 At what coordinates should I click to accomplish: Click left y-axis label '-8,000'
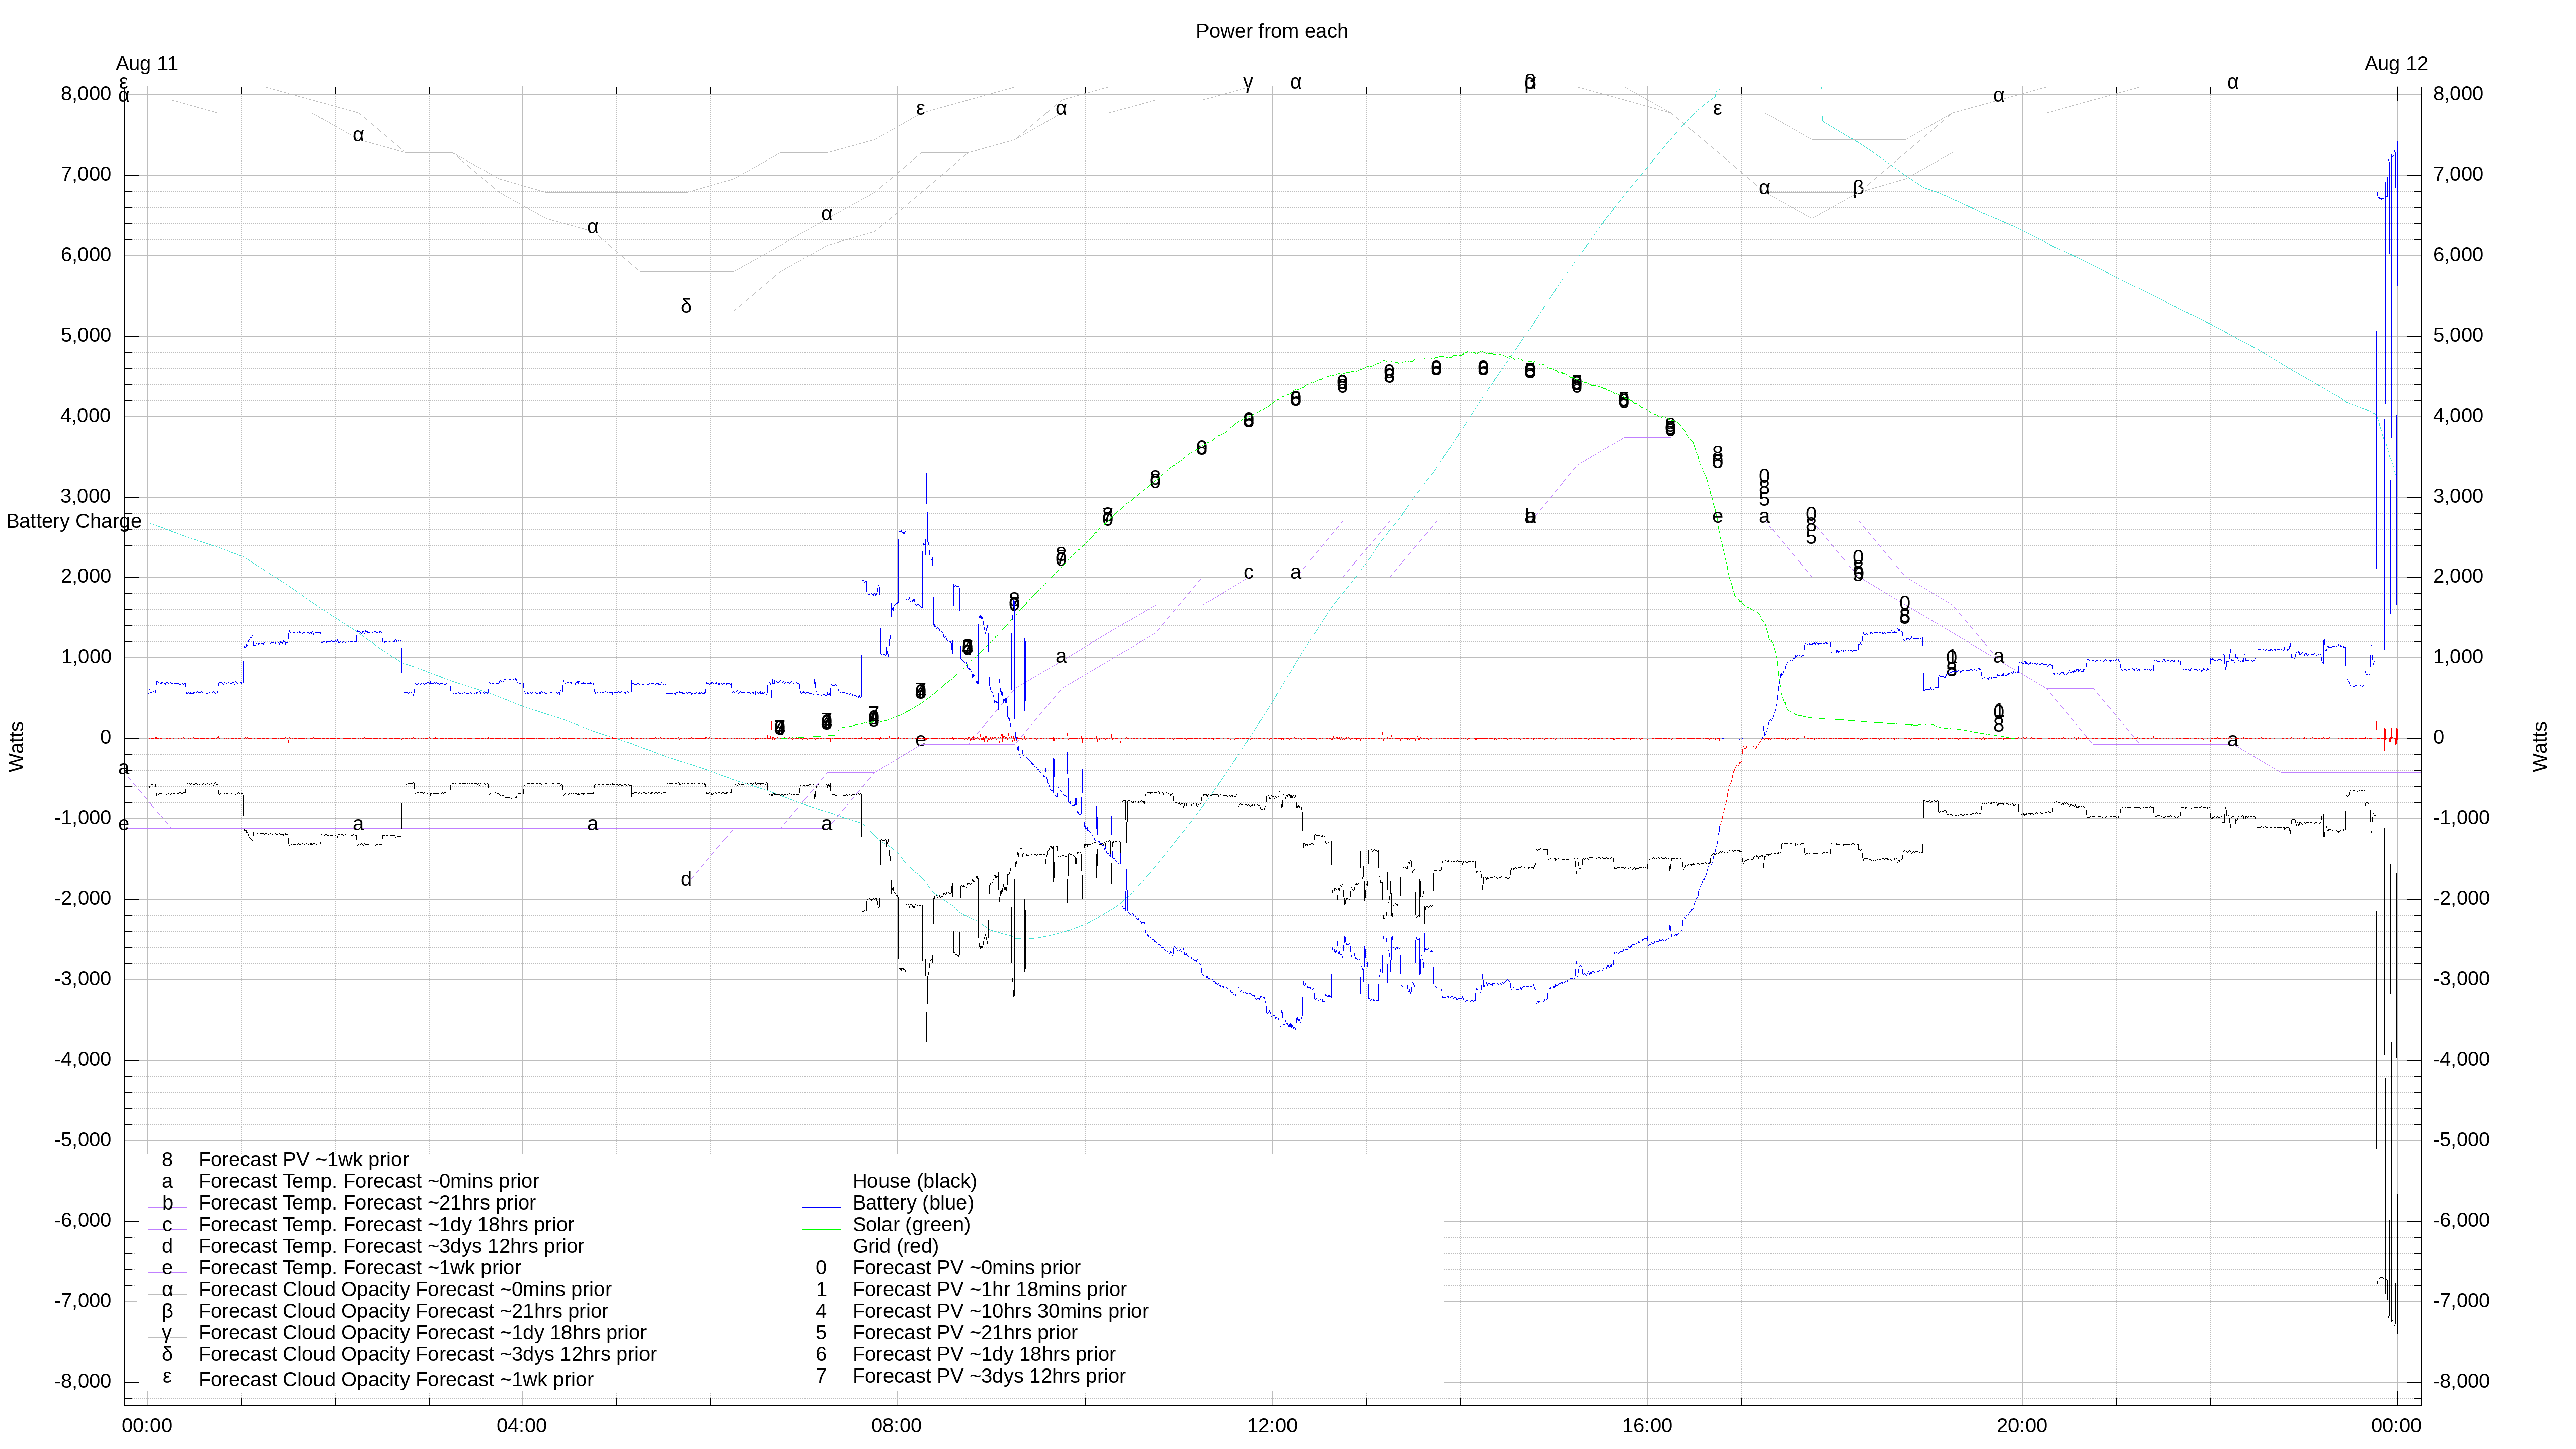83,1381
